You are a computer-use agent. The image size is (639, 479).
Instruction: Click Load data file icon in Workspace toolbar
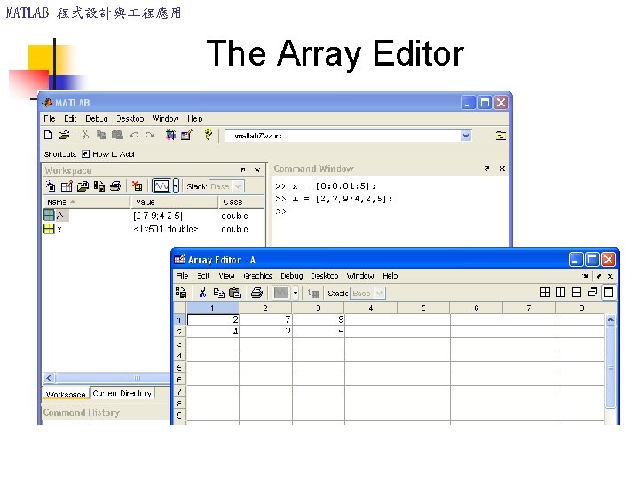(x=83, y=186)
